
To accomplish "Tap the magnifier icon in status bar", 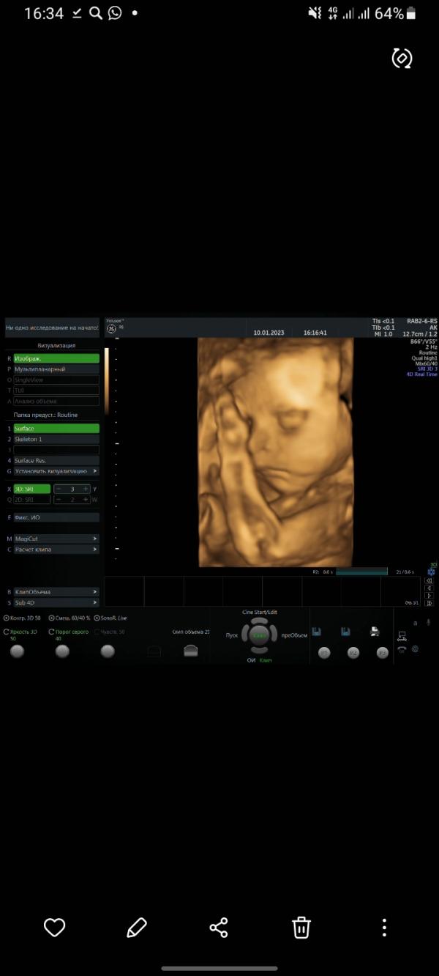I will 96,12.
